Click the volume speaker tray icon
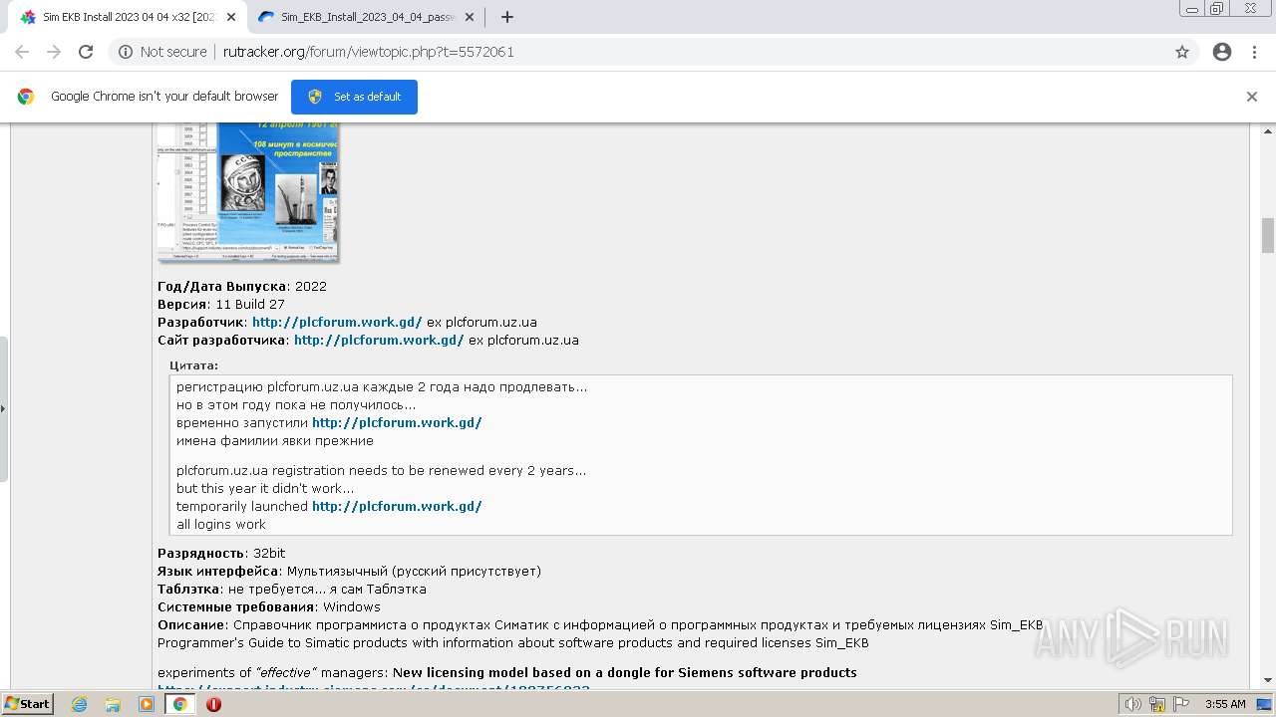The height and width of the screenshot is (717, 1276). click(x=1133, y=704)
